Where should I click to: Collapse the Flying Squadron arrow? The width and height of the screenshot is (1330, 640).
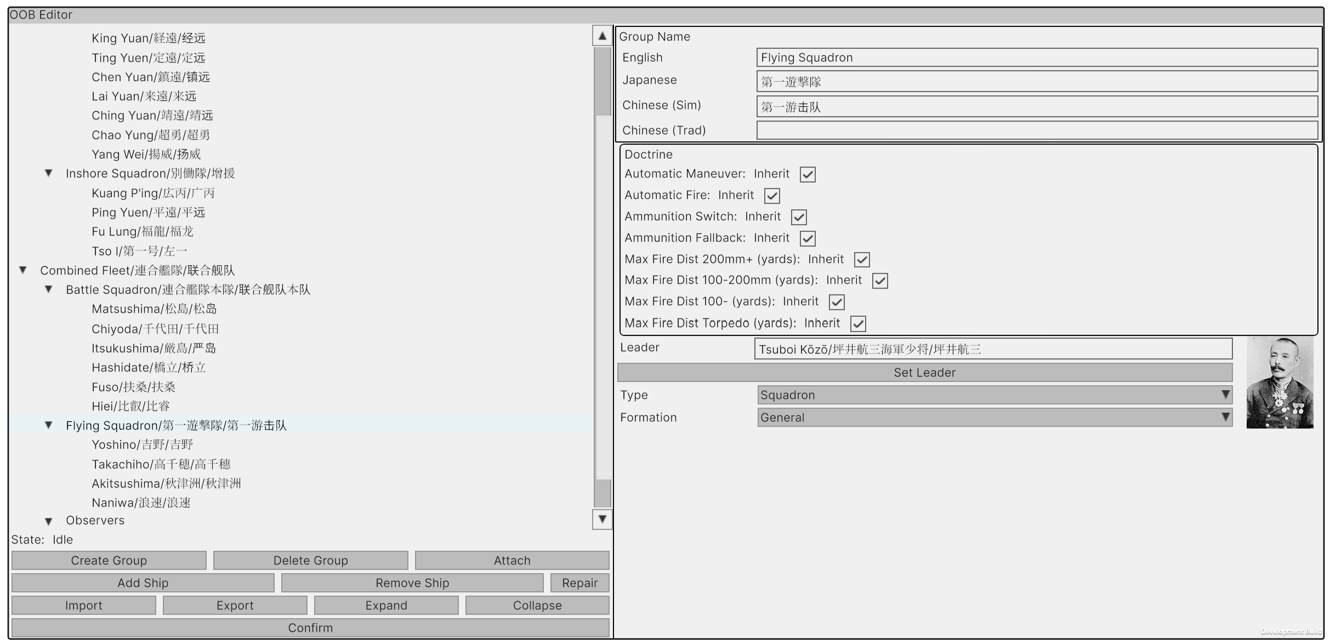[49, 425]
